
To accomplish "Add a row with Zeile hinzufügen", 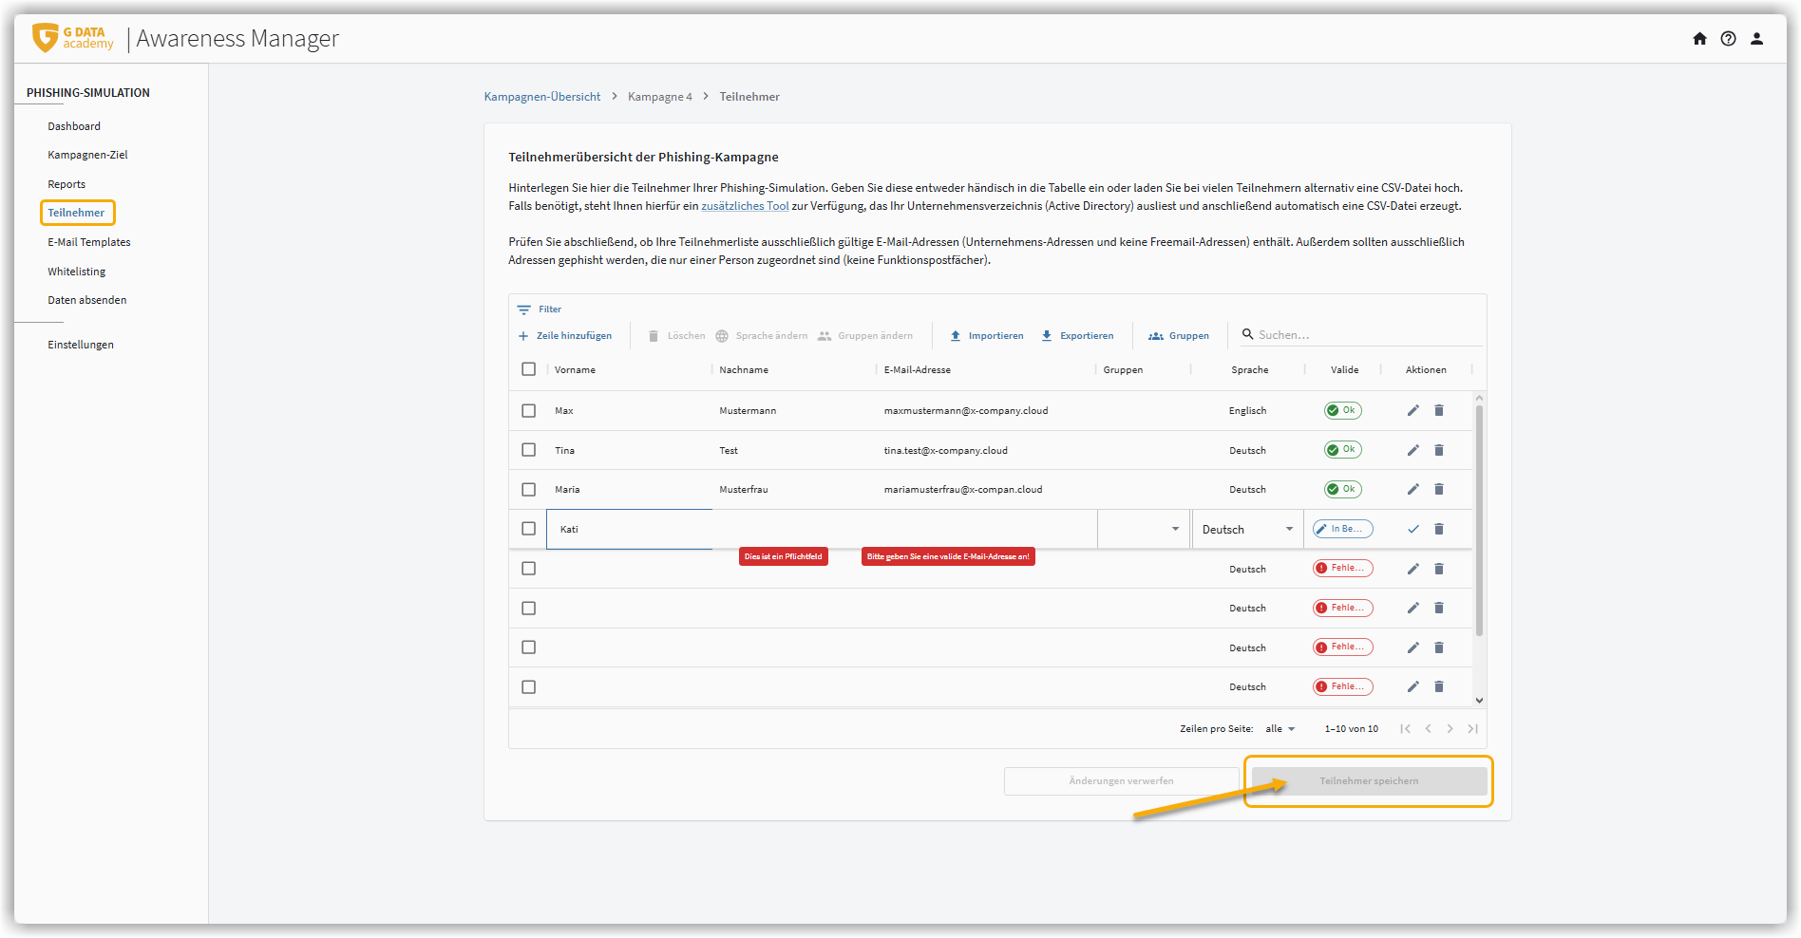I will tap(565, 336).
